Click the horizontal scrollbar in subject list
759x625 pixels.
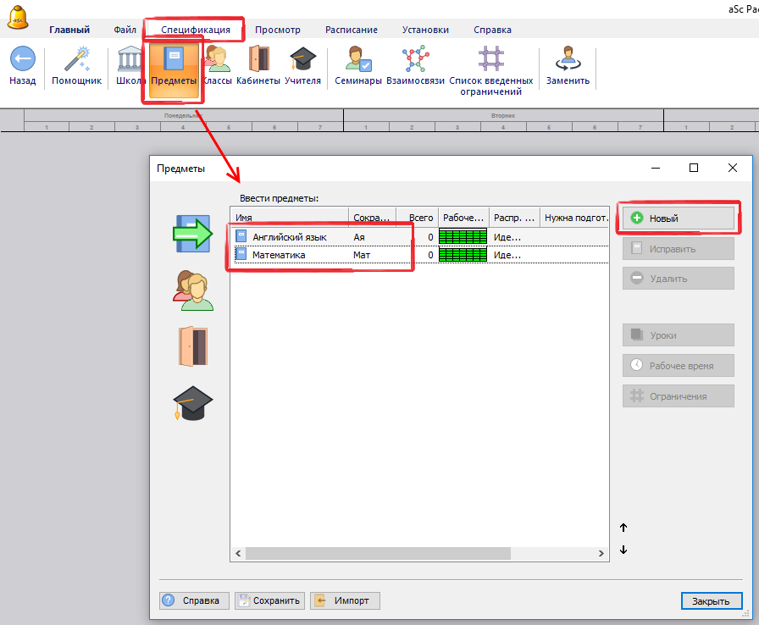coord(379,553)
